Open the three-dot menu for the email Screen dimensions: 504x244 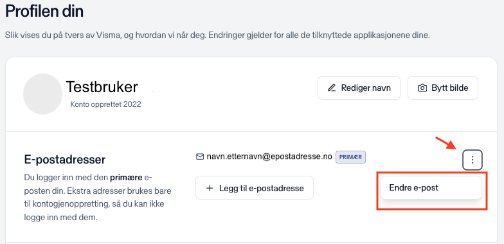(472, 160)
